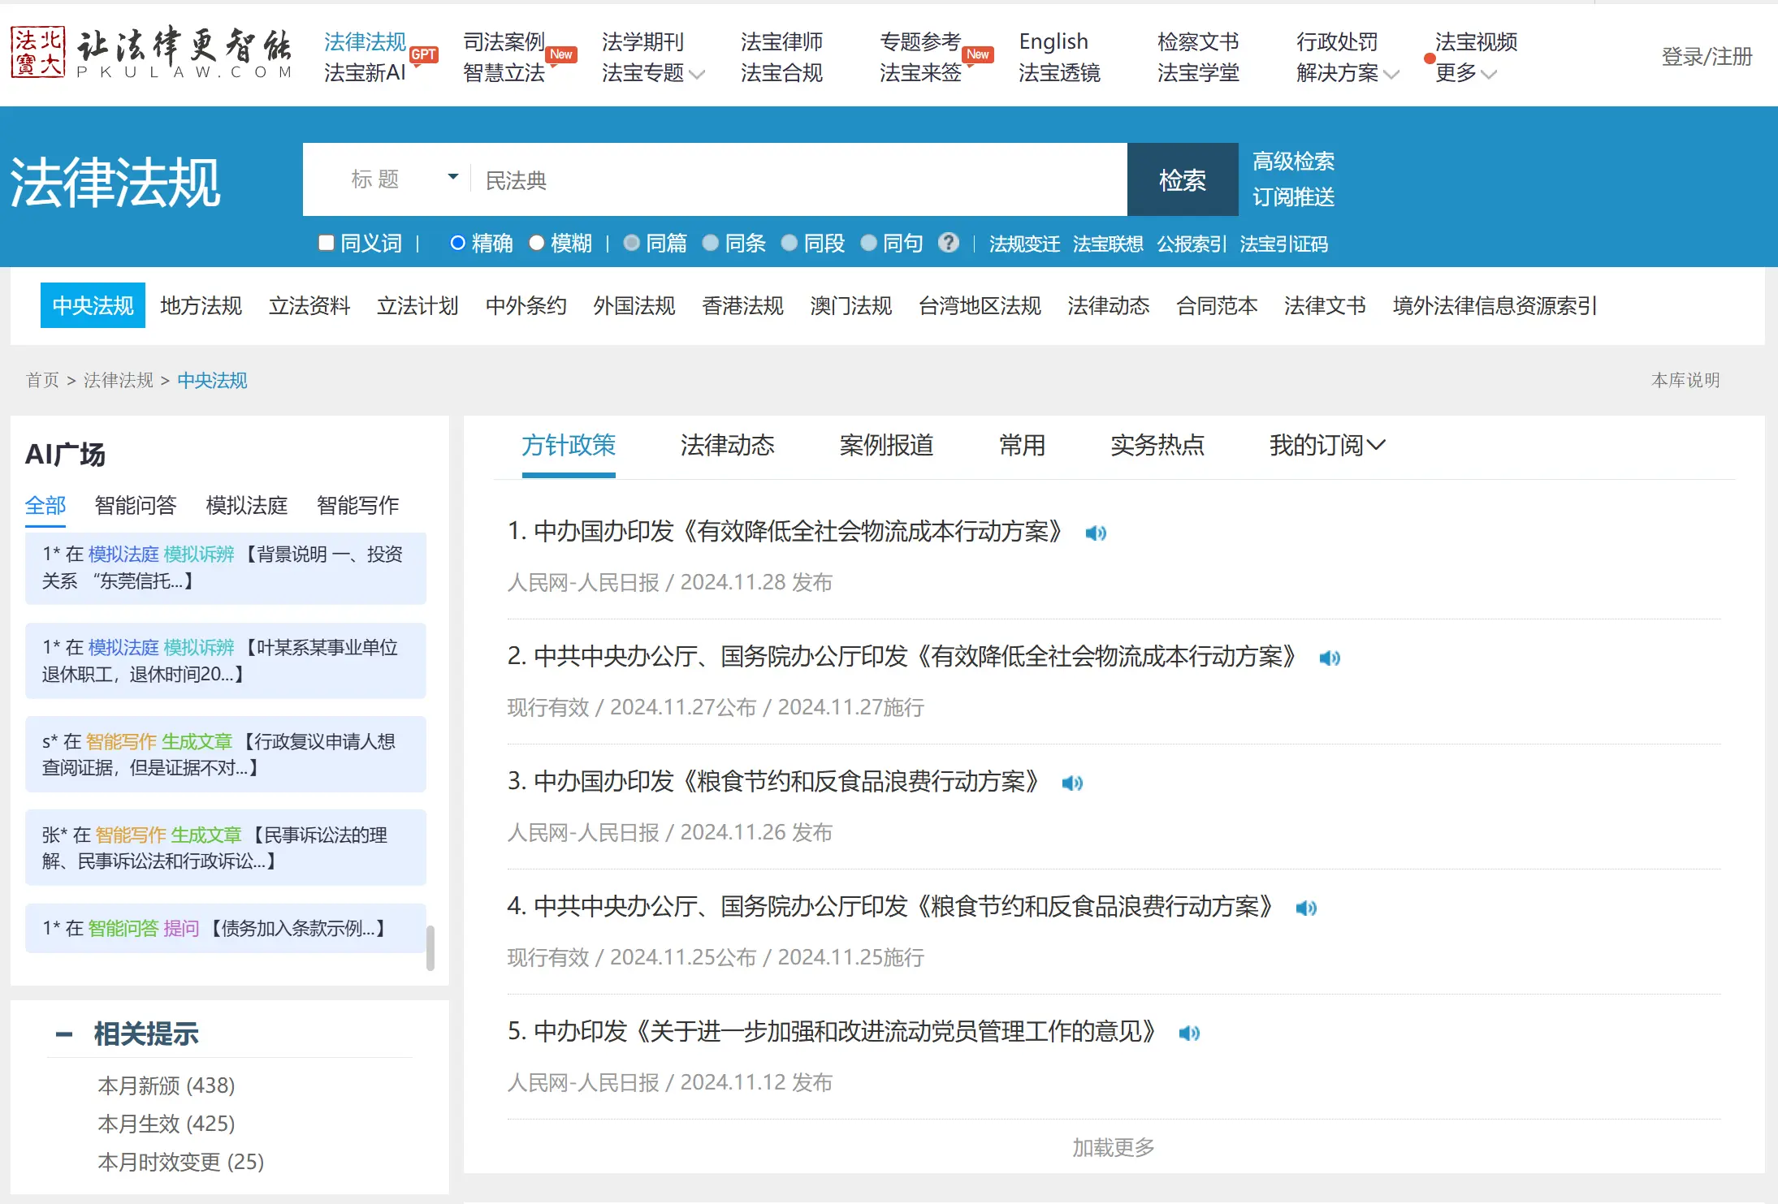
Task: Play audio for item 2 logistics plan
Action: [x=1330, y=658]
